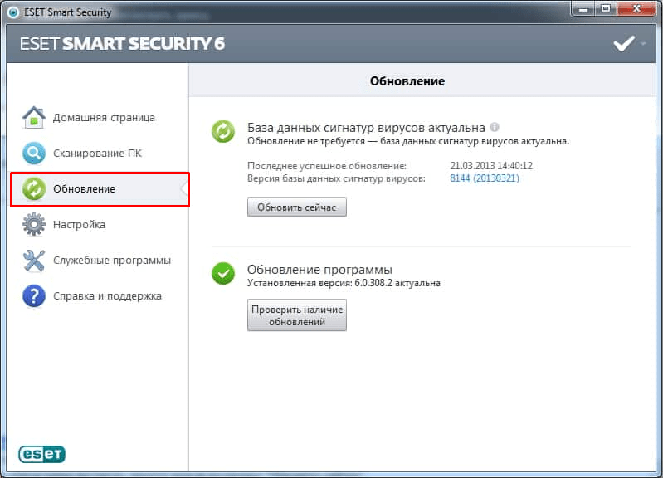Click the ESET eye icon in the title bar
This screenshot has width=663, height=478.
(x=12, y=12)
